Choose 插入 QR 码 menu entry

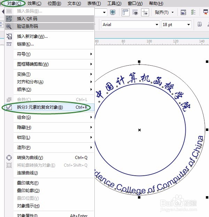tap(49, 19)
